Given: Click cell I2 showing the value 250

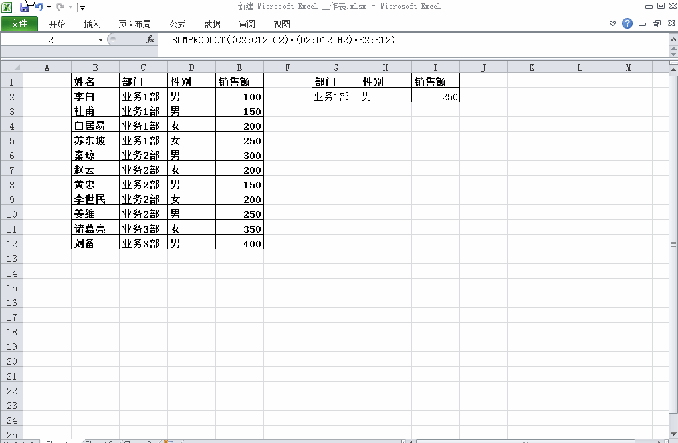Looking at the screenshot, I should point(435,96).
